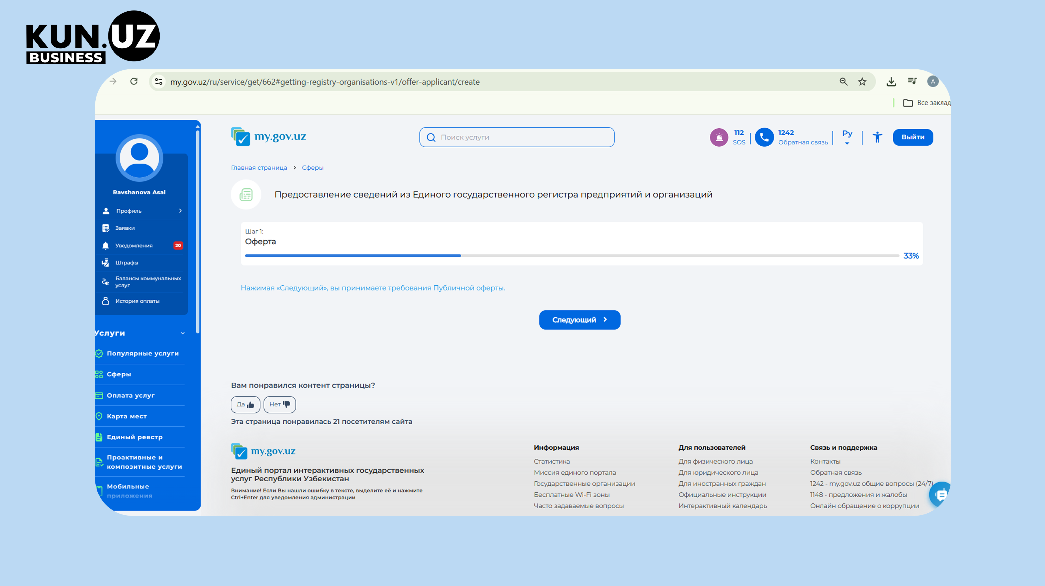This screenshot has width=1045, height=586.
Task: Click the 1242 phone feedback icon
Action: tap(764, 137)
